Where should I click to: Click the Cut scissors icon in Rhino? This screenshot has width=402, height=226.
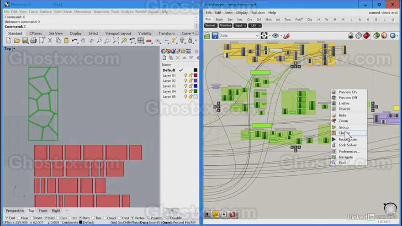(50, 41)
